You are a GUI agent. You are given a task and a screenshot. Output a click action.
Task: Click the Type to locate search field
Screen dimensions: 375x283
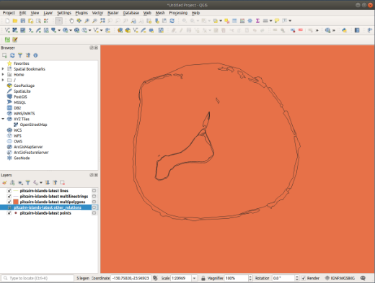pyautogui.click(x=37, y=278)
